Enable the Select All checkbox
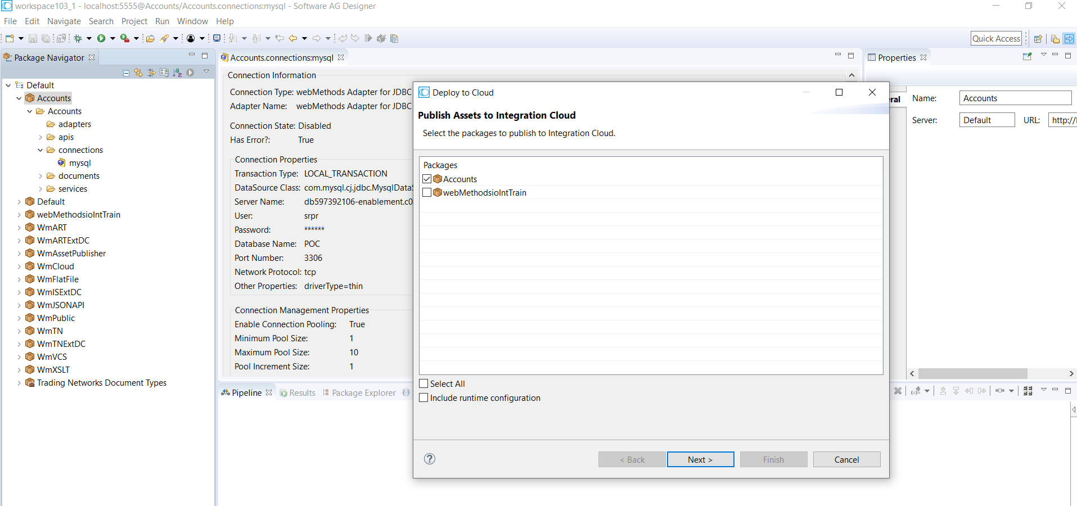1077x506 pixels. click(424, 383)
